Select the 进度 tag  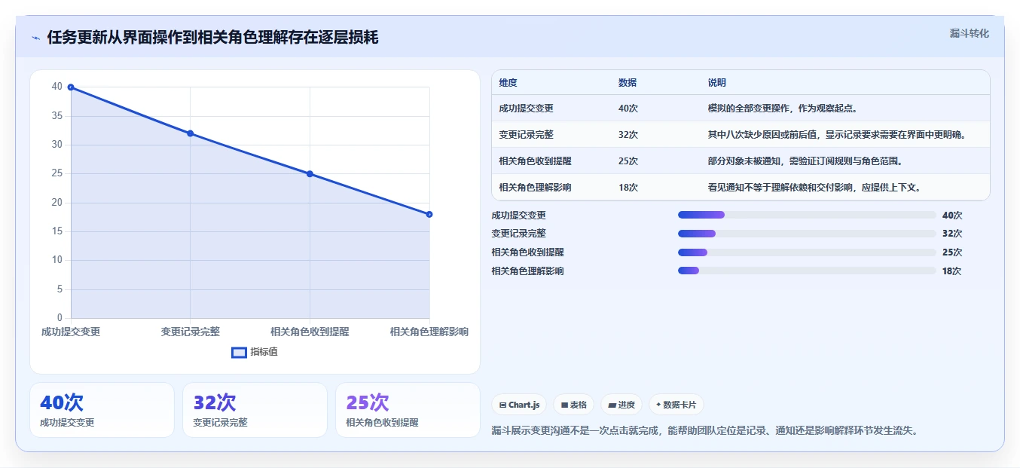click(x=621, y=405)
